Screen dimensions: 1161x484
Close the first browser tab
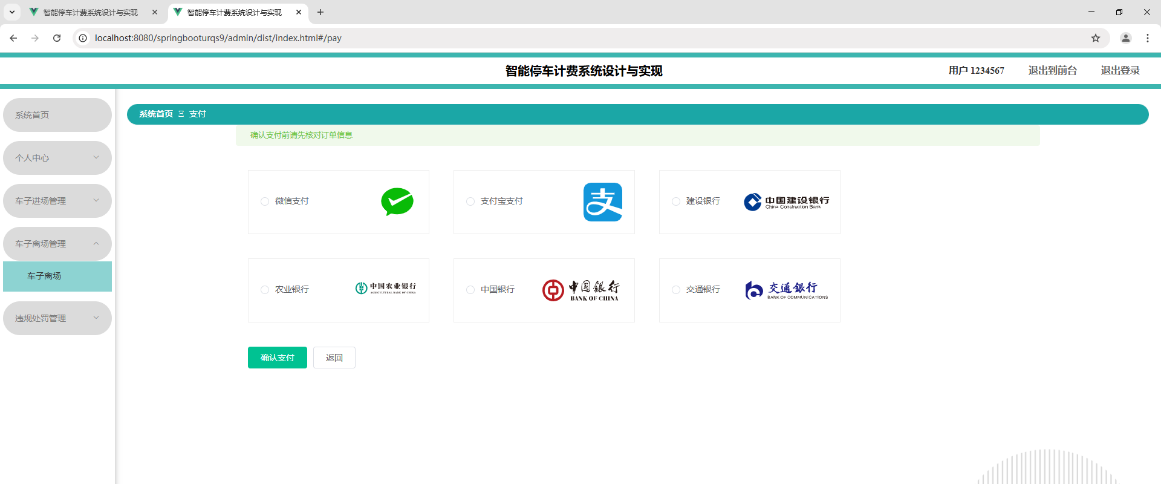155,12
